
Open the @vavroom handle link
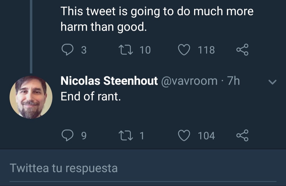click(189, 81)
